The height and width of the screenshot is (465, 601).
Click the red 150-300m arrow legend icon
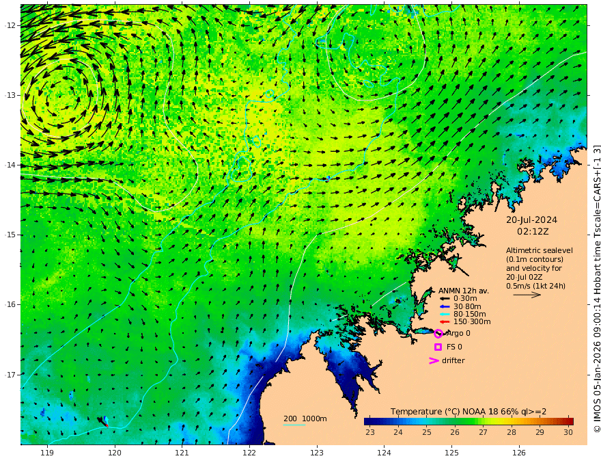pyautogui.click(x=445, y=322)
